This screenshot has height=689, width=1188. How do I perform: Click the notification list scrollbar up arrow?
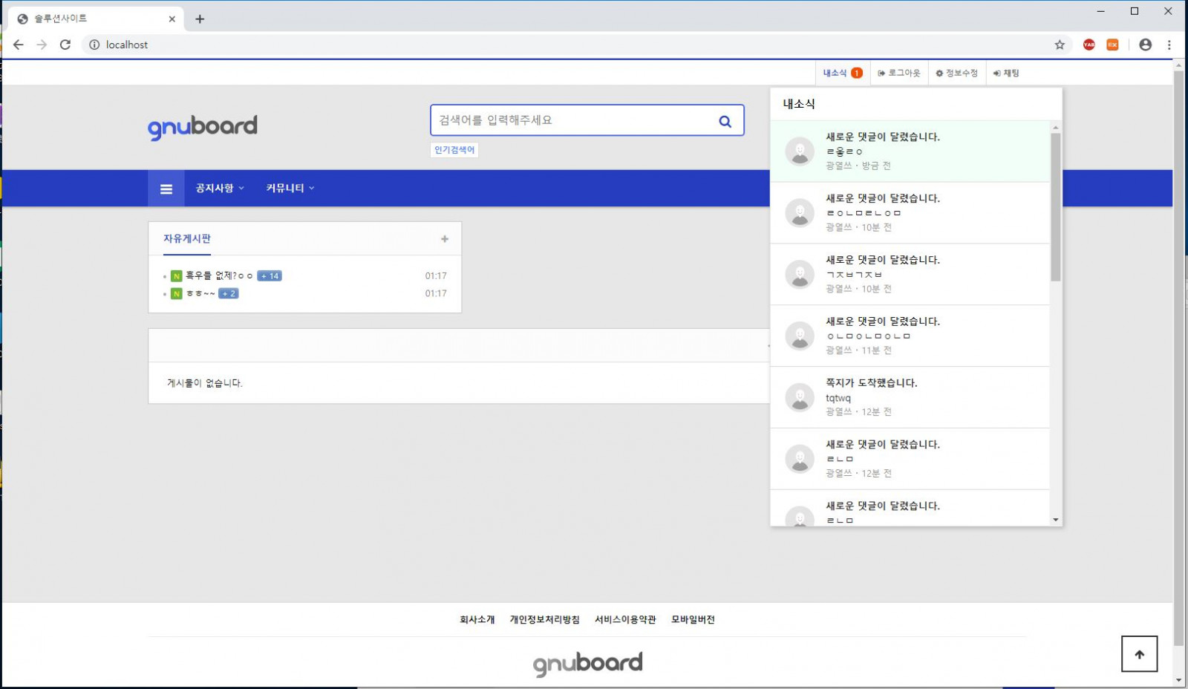pos(1056,128)
